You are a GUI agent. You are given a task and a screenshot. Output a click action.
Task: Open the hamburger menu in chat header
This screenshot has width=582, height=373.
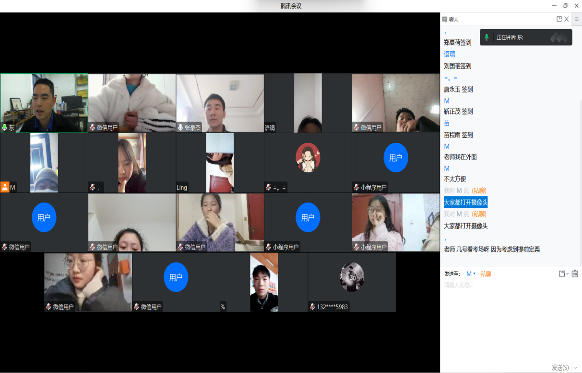click(577, 19)
